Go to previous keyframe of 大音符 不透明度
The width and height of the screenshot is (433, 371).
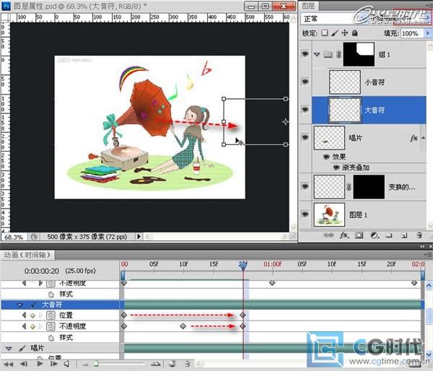pyautogui.click(x=25, y=326)
